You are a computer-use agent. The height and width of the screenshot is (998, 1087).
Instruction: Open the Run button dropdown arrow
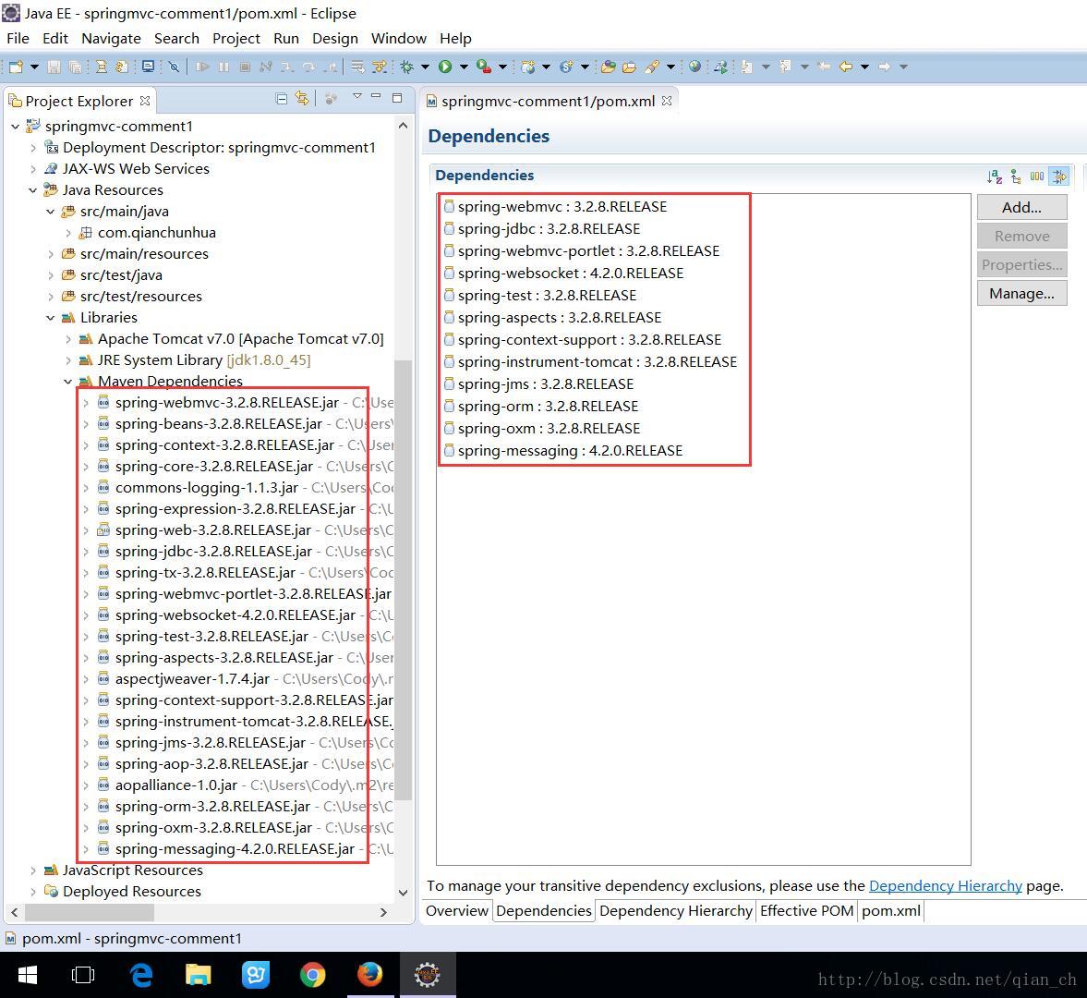point(463,67)
